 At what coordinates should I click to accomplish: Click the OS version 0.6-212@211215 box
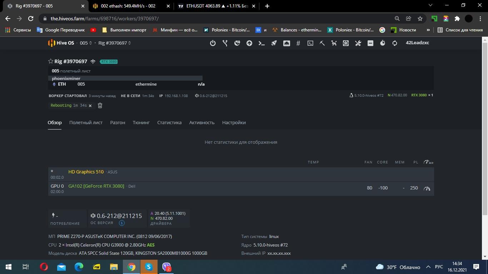[117, 218]
